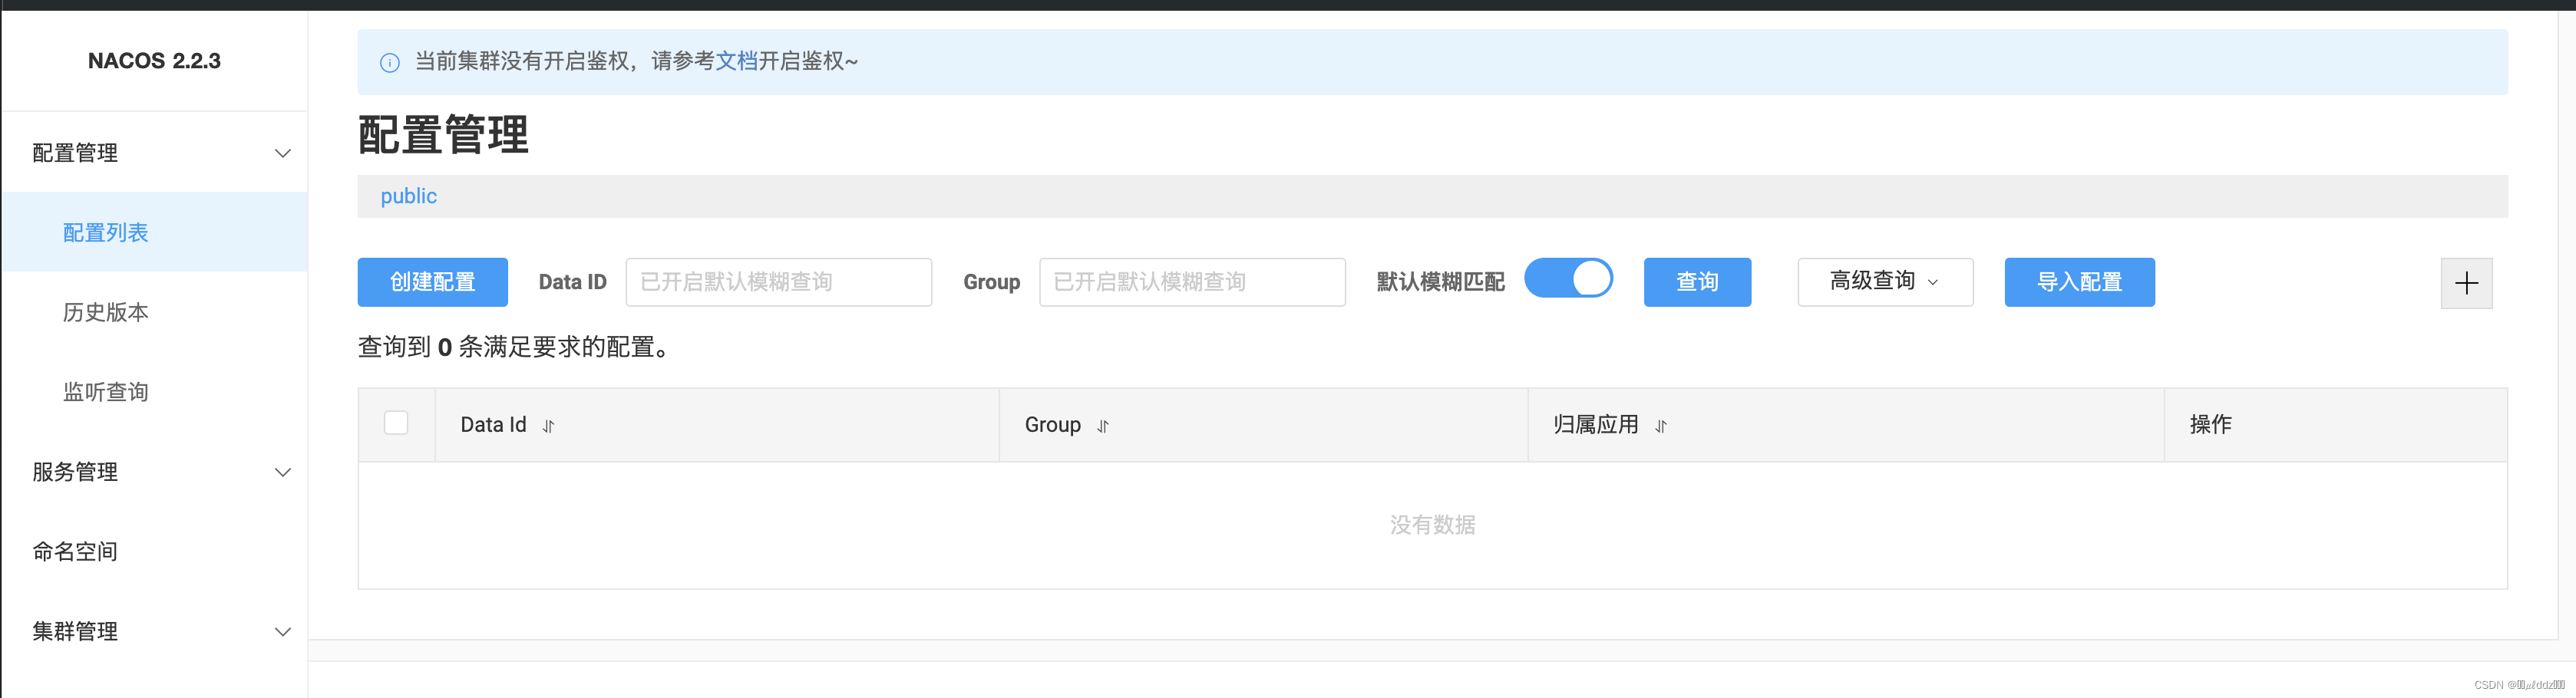Click the NACOS 2.2.3 logo title

[x=154, y=61]
